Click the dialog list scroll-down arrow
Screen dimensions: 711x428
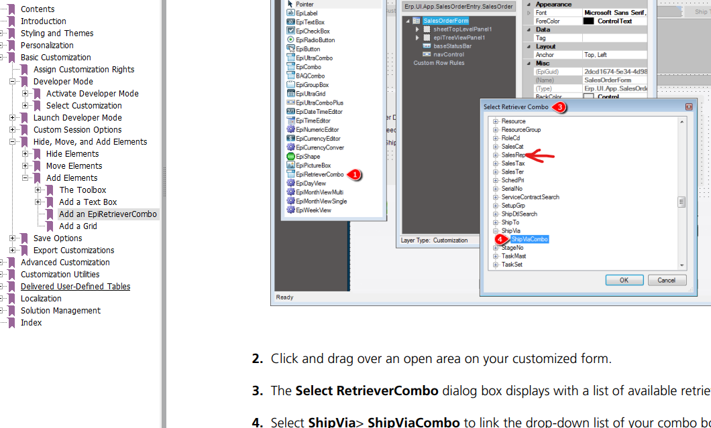681,266
